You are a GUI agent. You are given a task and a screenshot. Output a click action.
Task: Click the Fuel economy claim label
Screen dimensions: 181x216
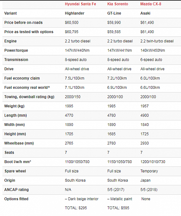pos(22,78)
